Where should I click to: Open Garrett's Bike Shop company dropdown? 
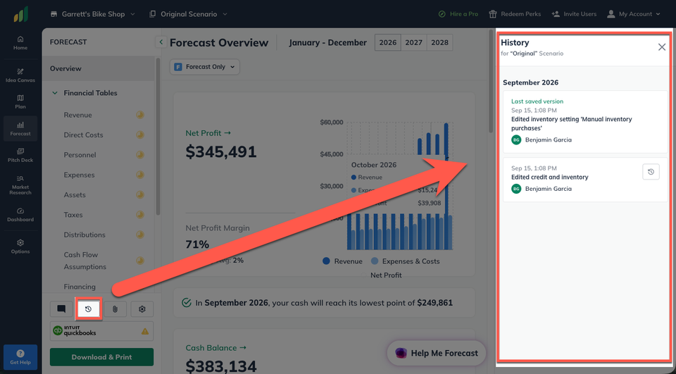tap(93, 14)
